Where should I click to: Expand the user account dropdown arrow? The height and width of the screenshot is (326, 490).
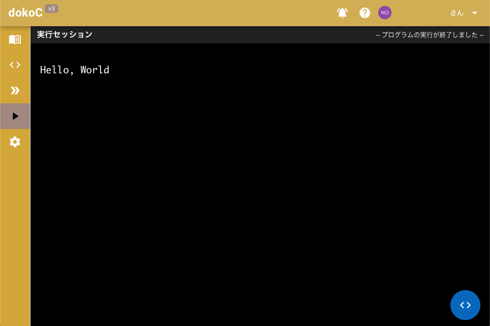(474, 13)
